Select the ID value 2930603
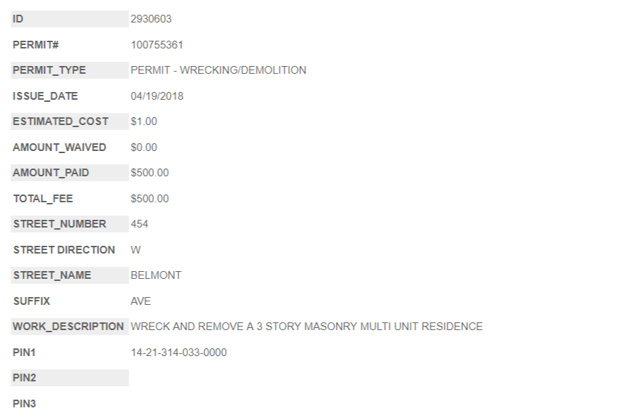 [x=151, y=19]
